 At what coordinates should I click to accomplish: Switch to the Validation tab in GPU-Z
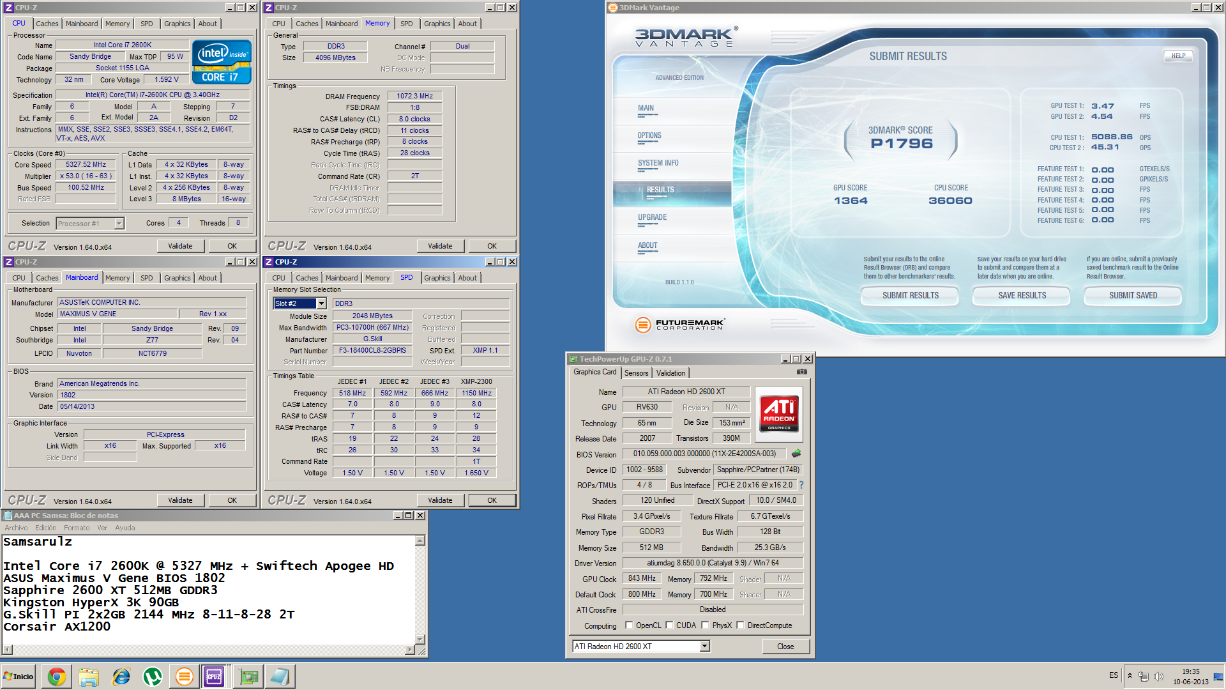[670, 373]
